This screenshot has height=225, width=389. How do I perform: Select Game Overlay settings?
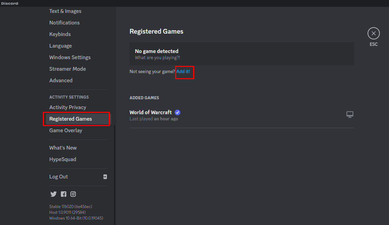[x=66, y=131]
